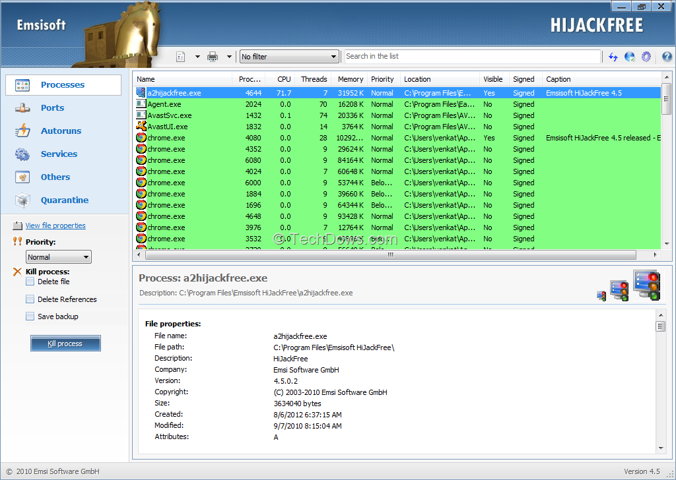The width and height of the screenshot is (676, 480).
Task: Click the process list vertical scrollbar thumb
Action: 667,99
